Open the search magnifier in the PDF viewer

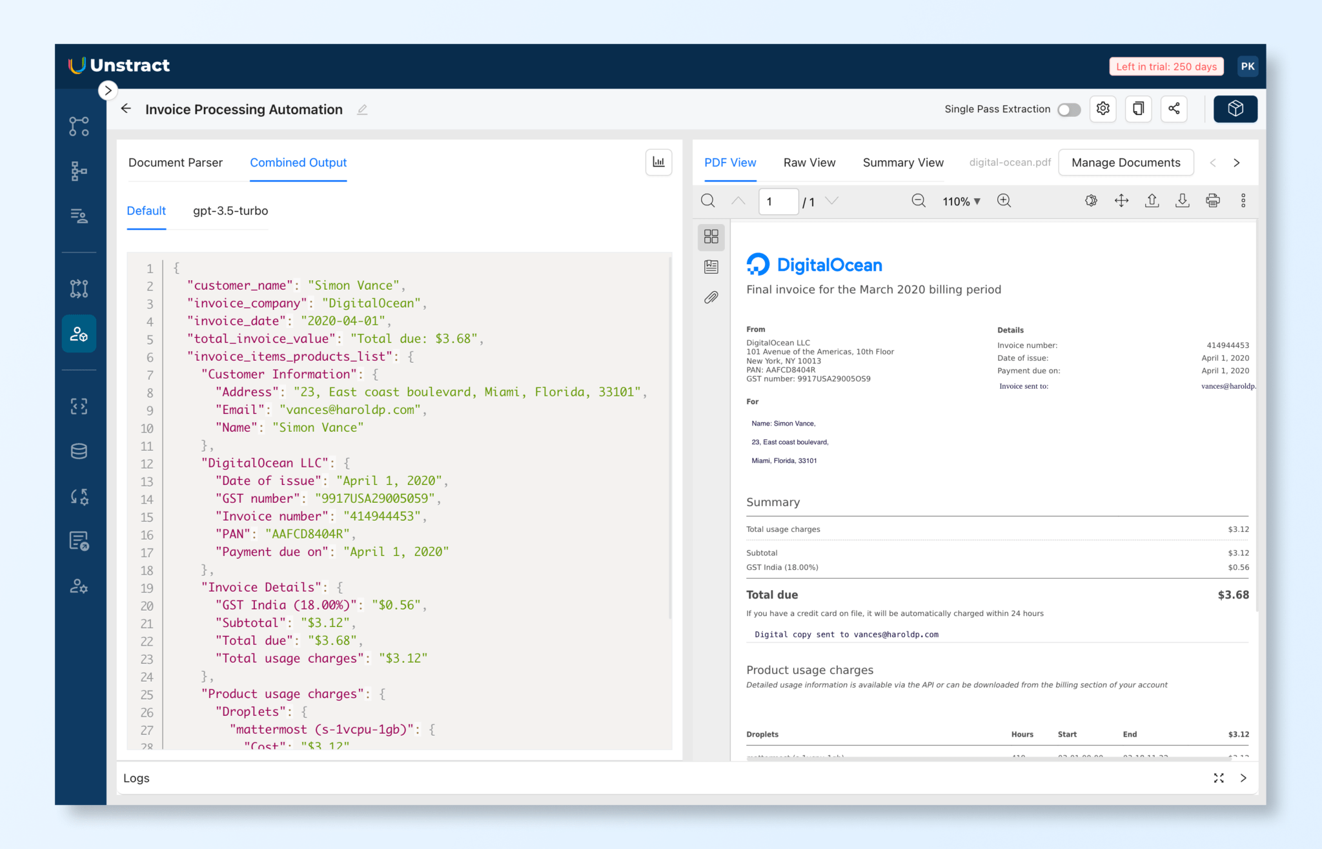(x=707, y=201)
